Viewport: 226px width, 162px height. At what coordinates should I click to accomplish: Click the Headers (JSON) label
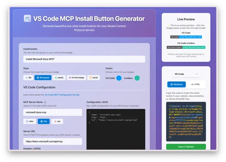click(x=32, y=148)
